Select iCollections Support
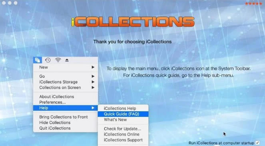This screenshot has height=146, width=265. (x=123, y=140)
